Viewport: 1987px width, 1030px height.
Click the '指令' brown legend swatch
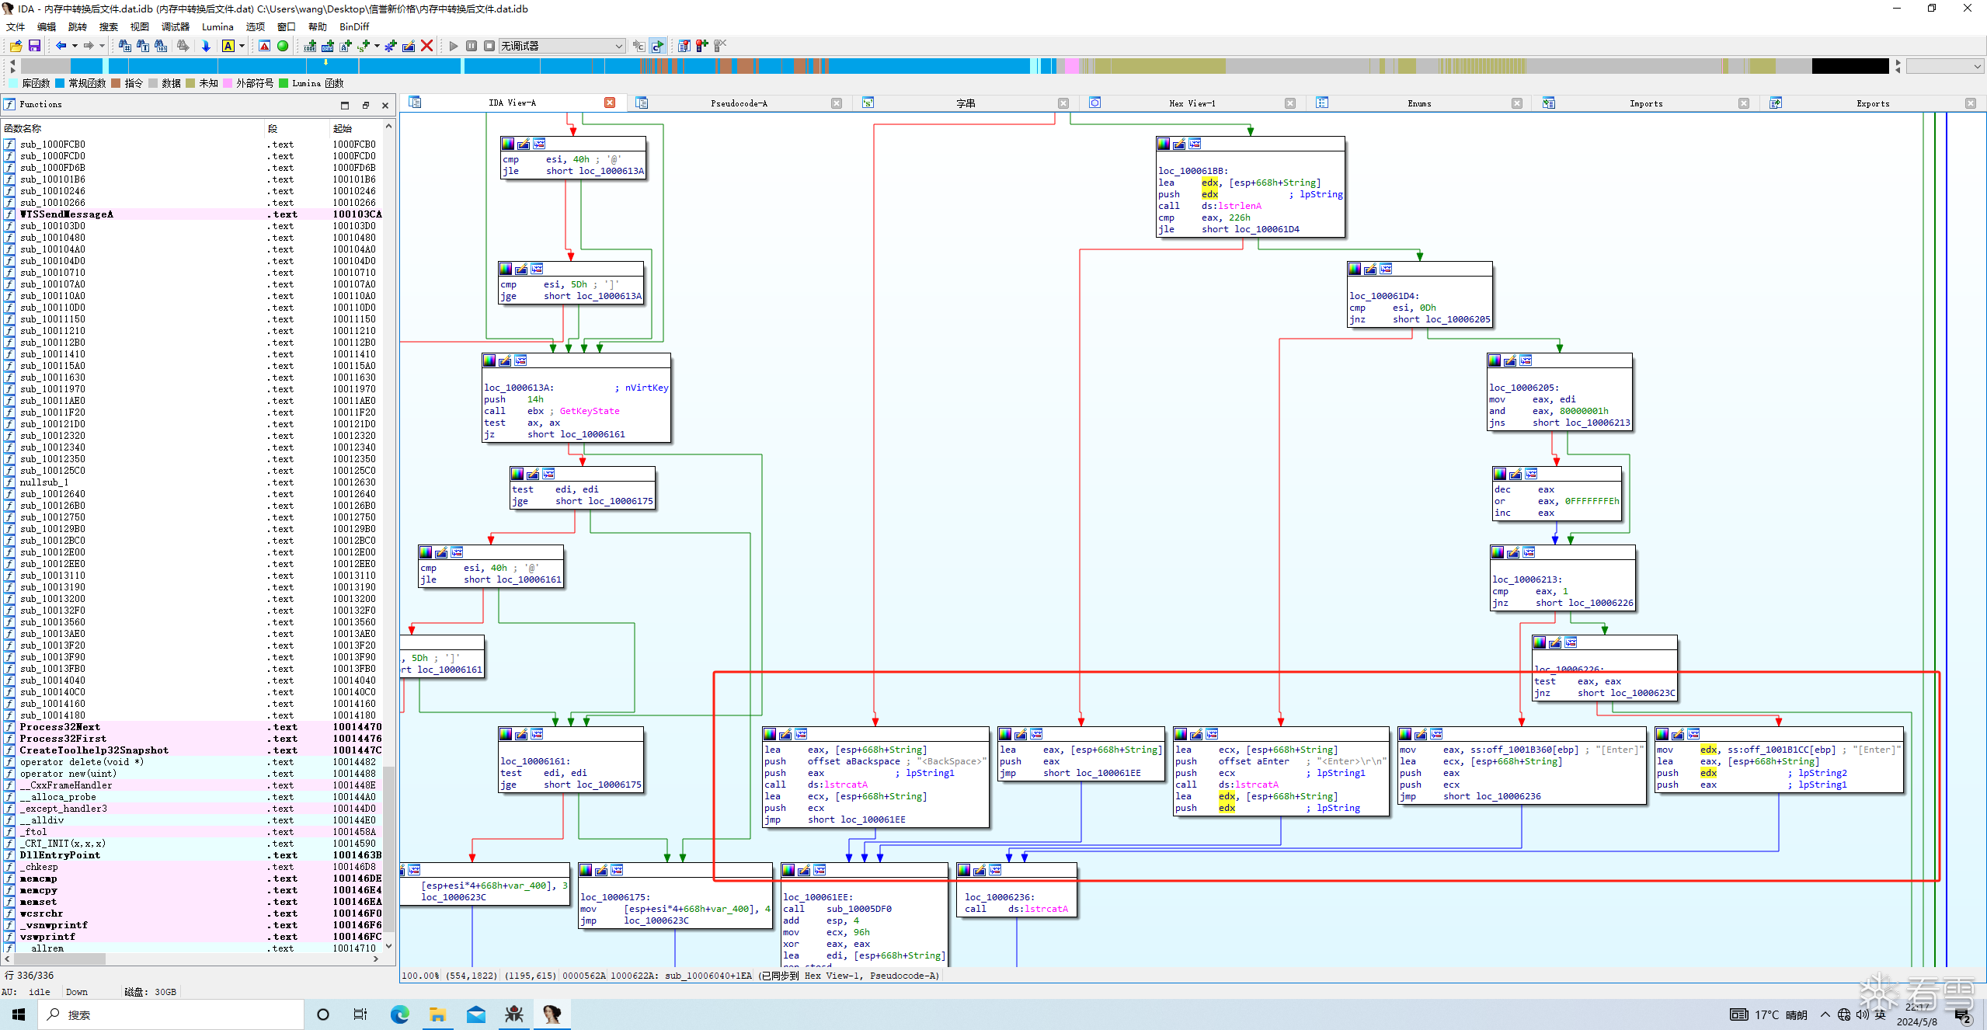click(x=116, y=83)
